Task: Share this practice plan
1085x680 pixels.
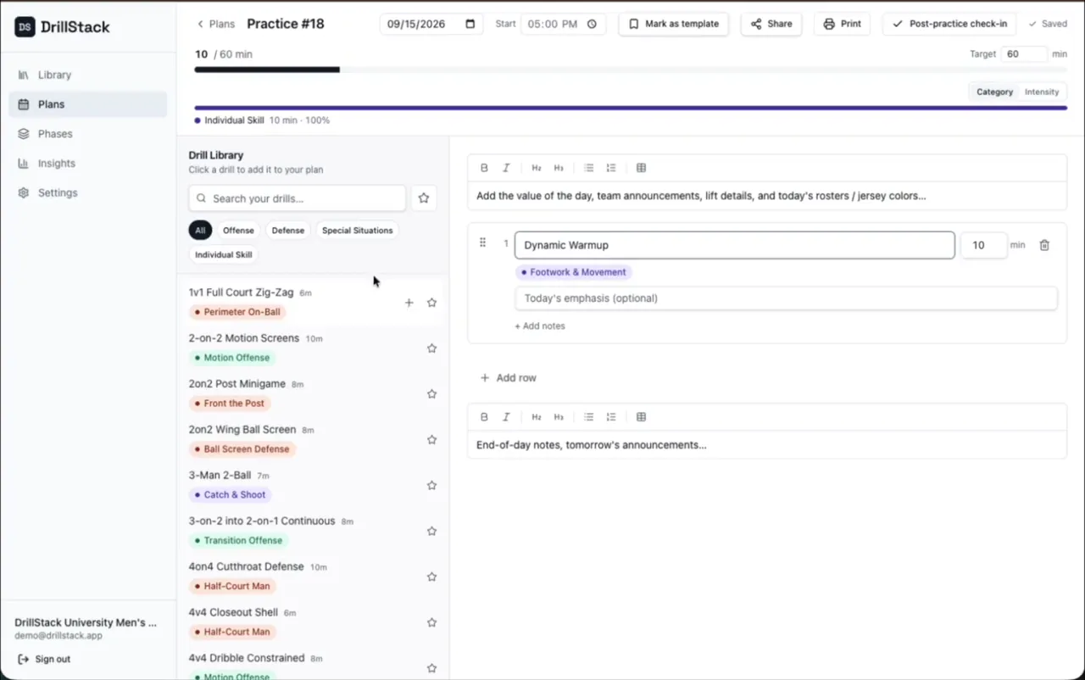Action: 771,24
